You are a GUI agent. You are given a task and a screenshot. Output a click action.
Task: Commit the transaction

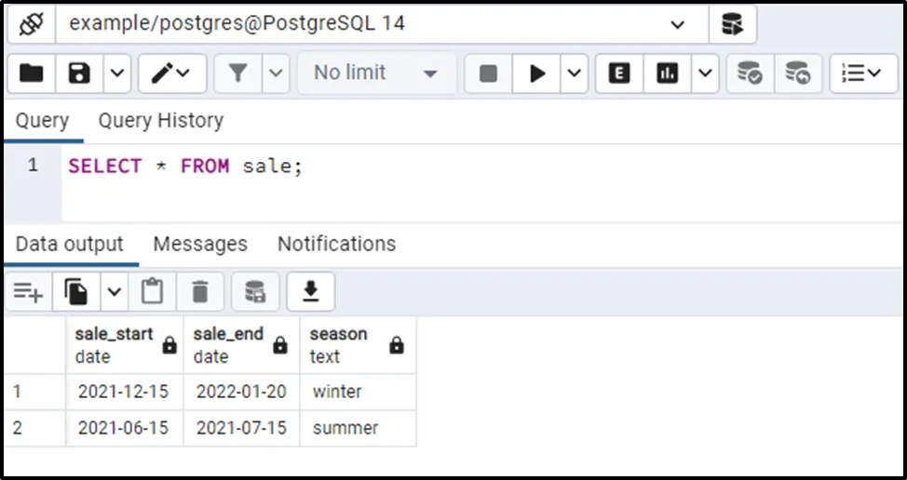[x=750, y=73]
